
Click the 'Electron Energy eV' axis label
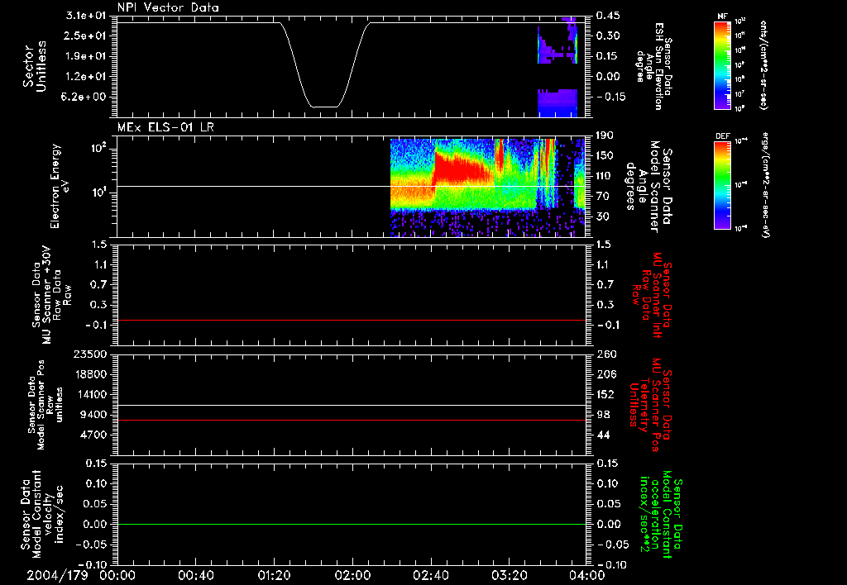point(60,186)
